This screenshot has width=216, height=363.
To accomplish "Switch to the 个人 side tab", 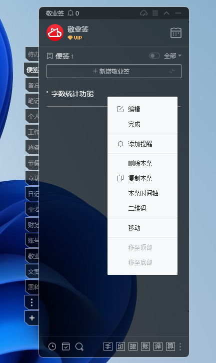I will coord(32,116).
